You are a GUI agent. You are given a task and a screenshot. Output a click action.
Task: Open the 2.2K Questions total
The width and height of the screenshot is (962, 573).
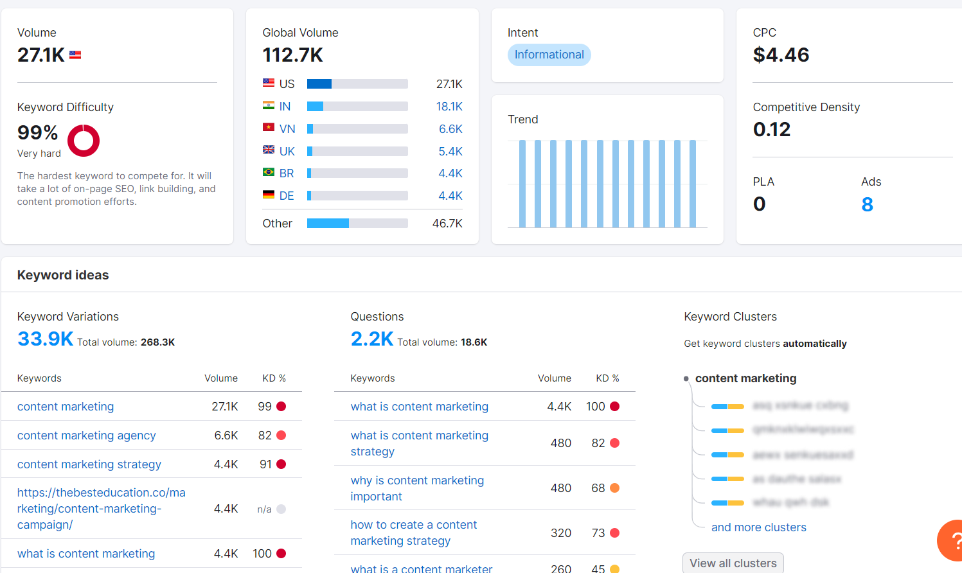click(x=372, y=339)
